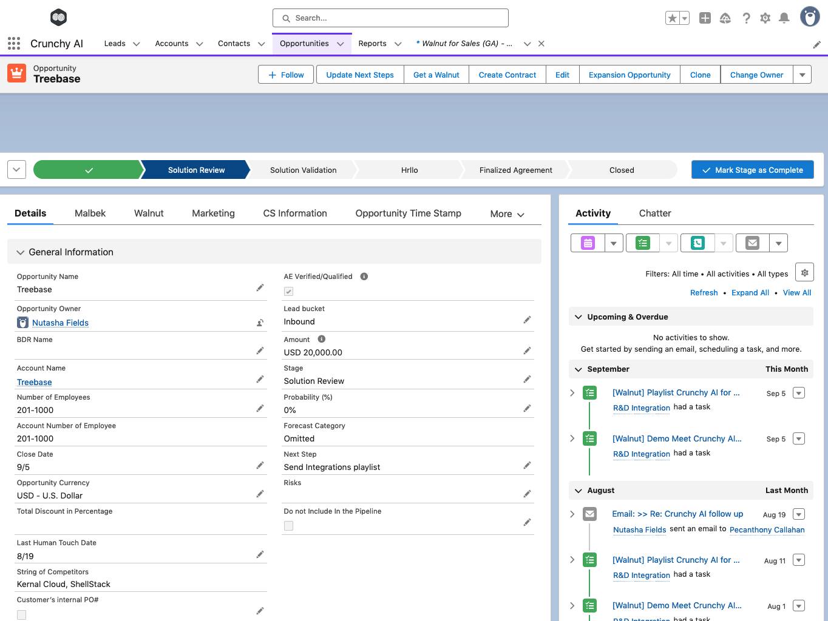Click the Opportunity crown icon
Viewport: 828px width, 621px height.
(16, 73)
